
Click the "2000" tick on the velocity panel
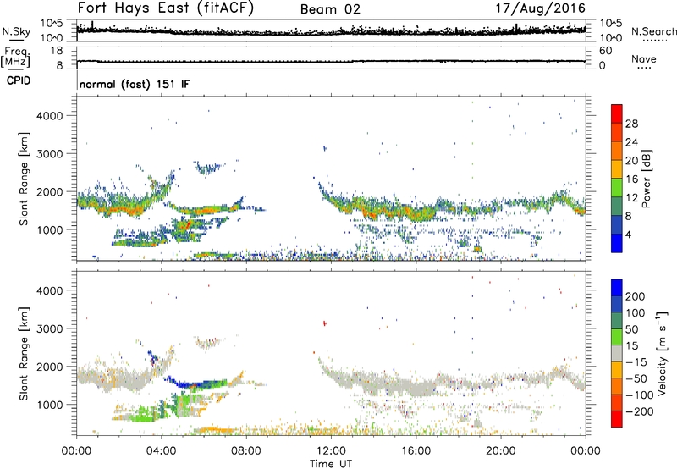(x=49, y=367)
